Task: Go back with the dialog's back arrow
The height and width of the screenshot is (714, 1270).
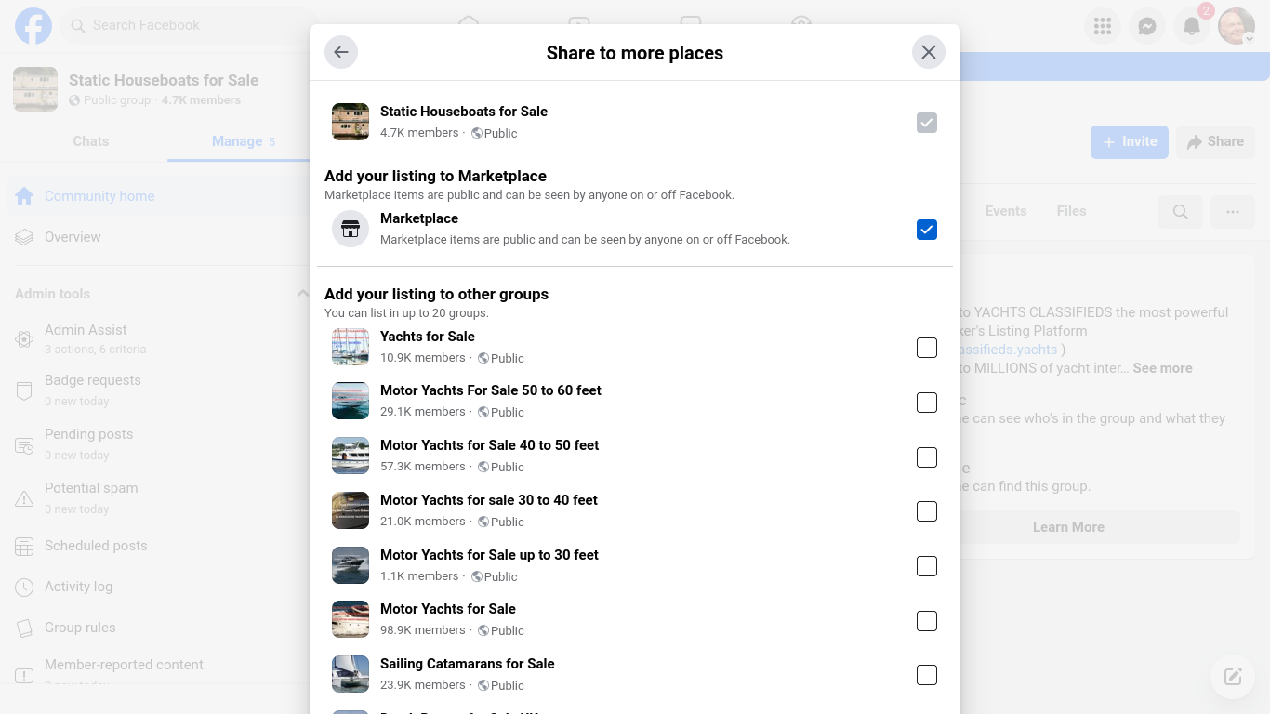Action: 341,52
